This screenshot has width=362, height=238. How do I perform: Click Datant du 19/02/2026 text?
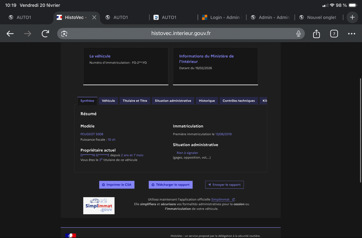click(195, 68)
